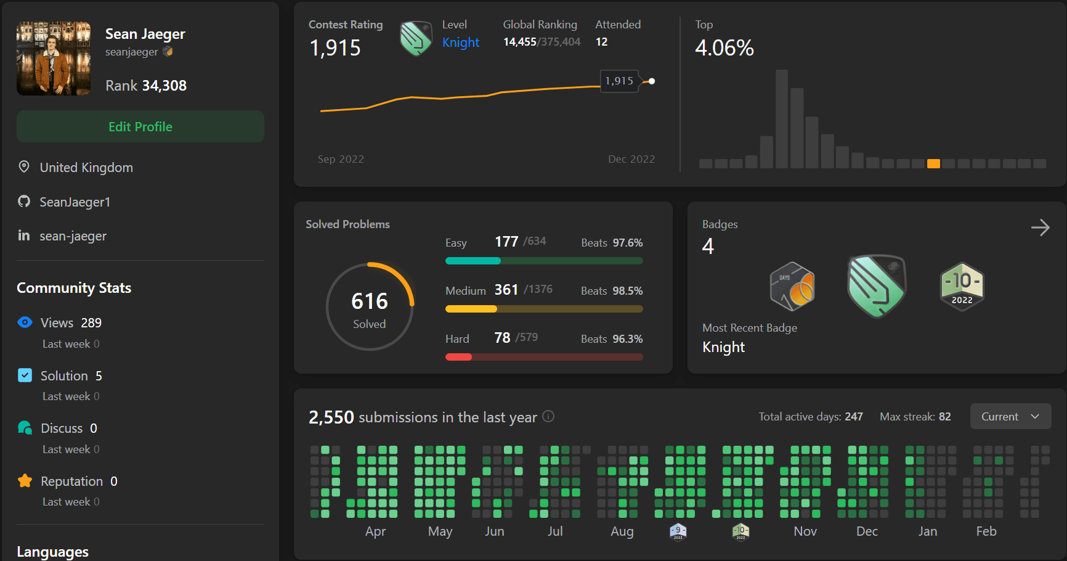1067x561 pixels.
Task: Click the September badge on the heatmap
Action: pyautogui.click(x=678, y=531)
